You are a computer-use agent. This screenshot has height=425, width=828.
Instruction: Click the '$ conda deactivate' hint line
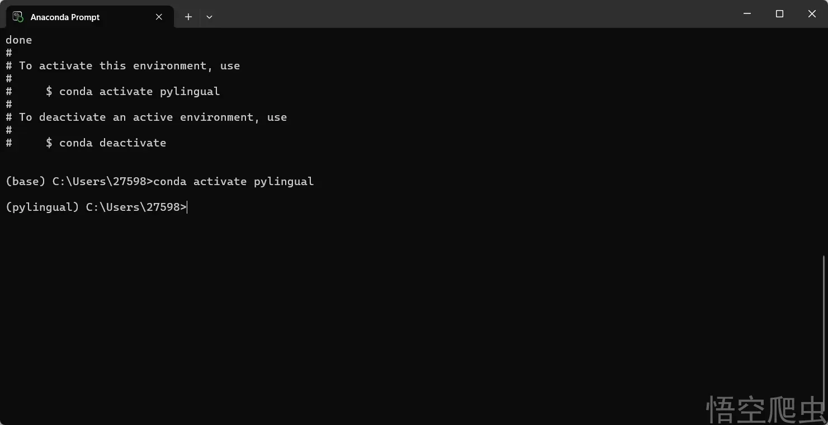pyautogui.click(x=106, y=143)
